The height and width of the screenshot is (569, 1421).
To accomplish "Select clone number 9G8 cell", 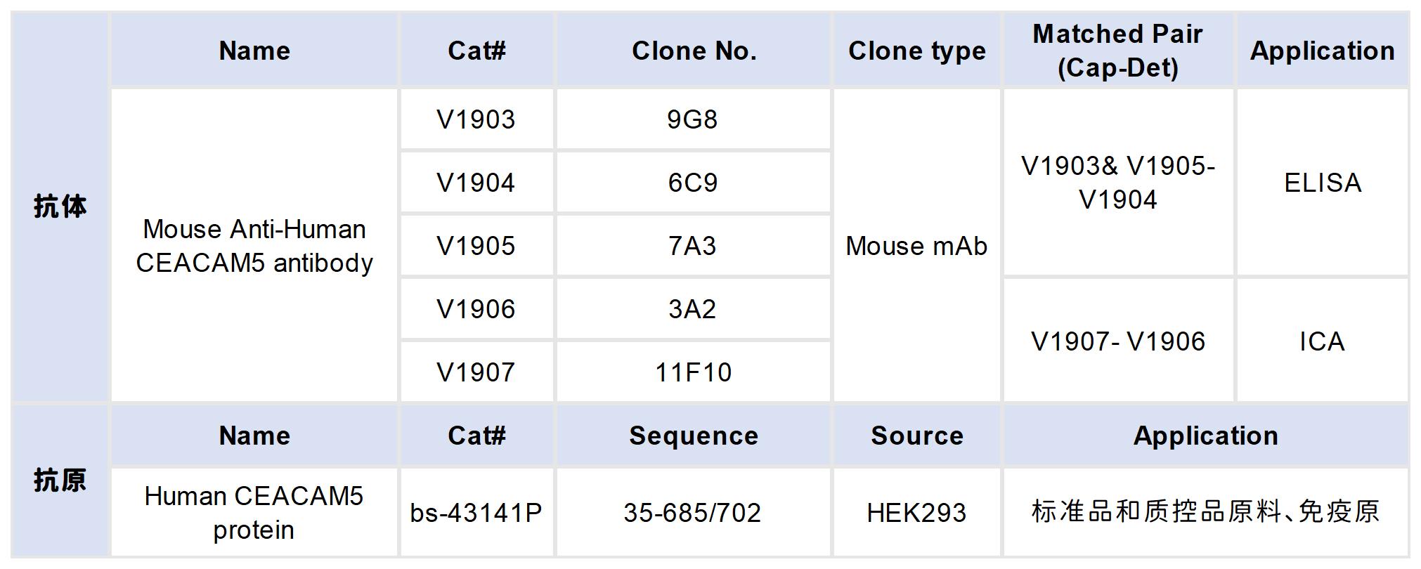I will pos(692,119).
